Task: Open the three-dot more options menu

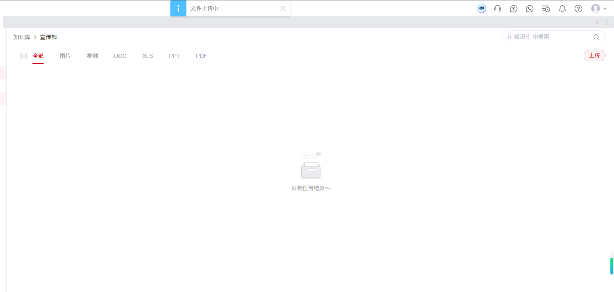Action: click(607, 22)
